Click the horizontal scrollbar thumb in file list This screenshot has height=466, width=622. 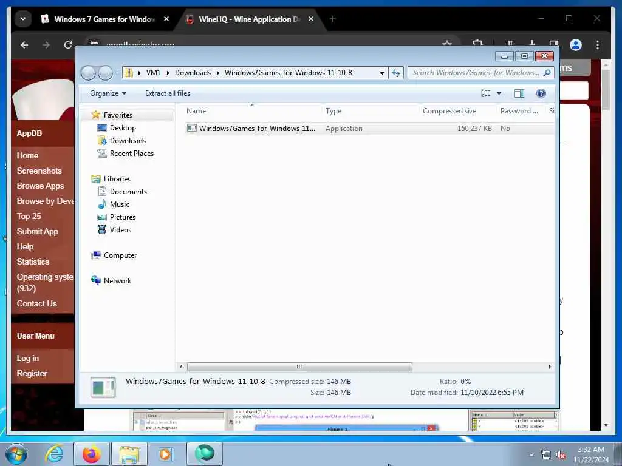click(299, 366)
